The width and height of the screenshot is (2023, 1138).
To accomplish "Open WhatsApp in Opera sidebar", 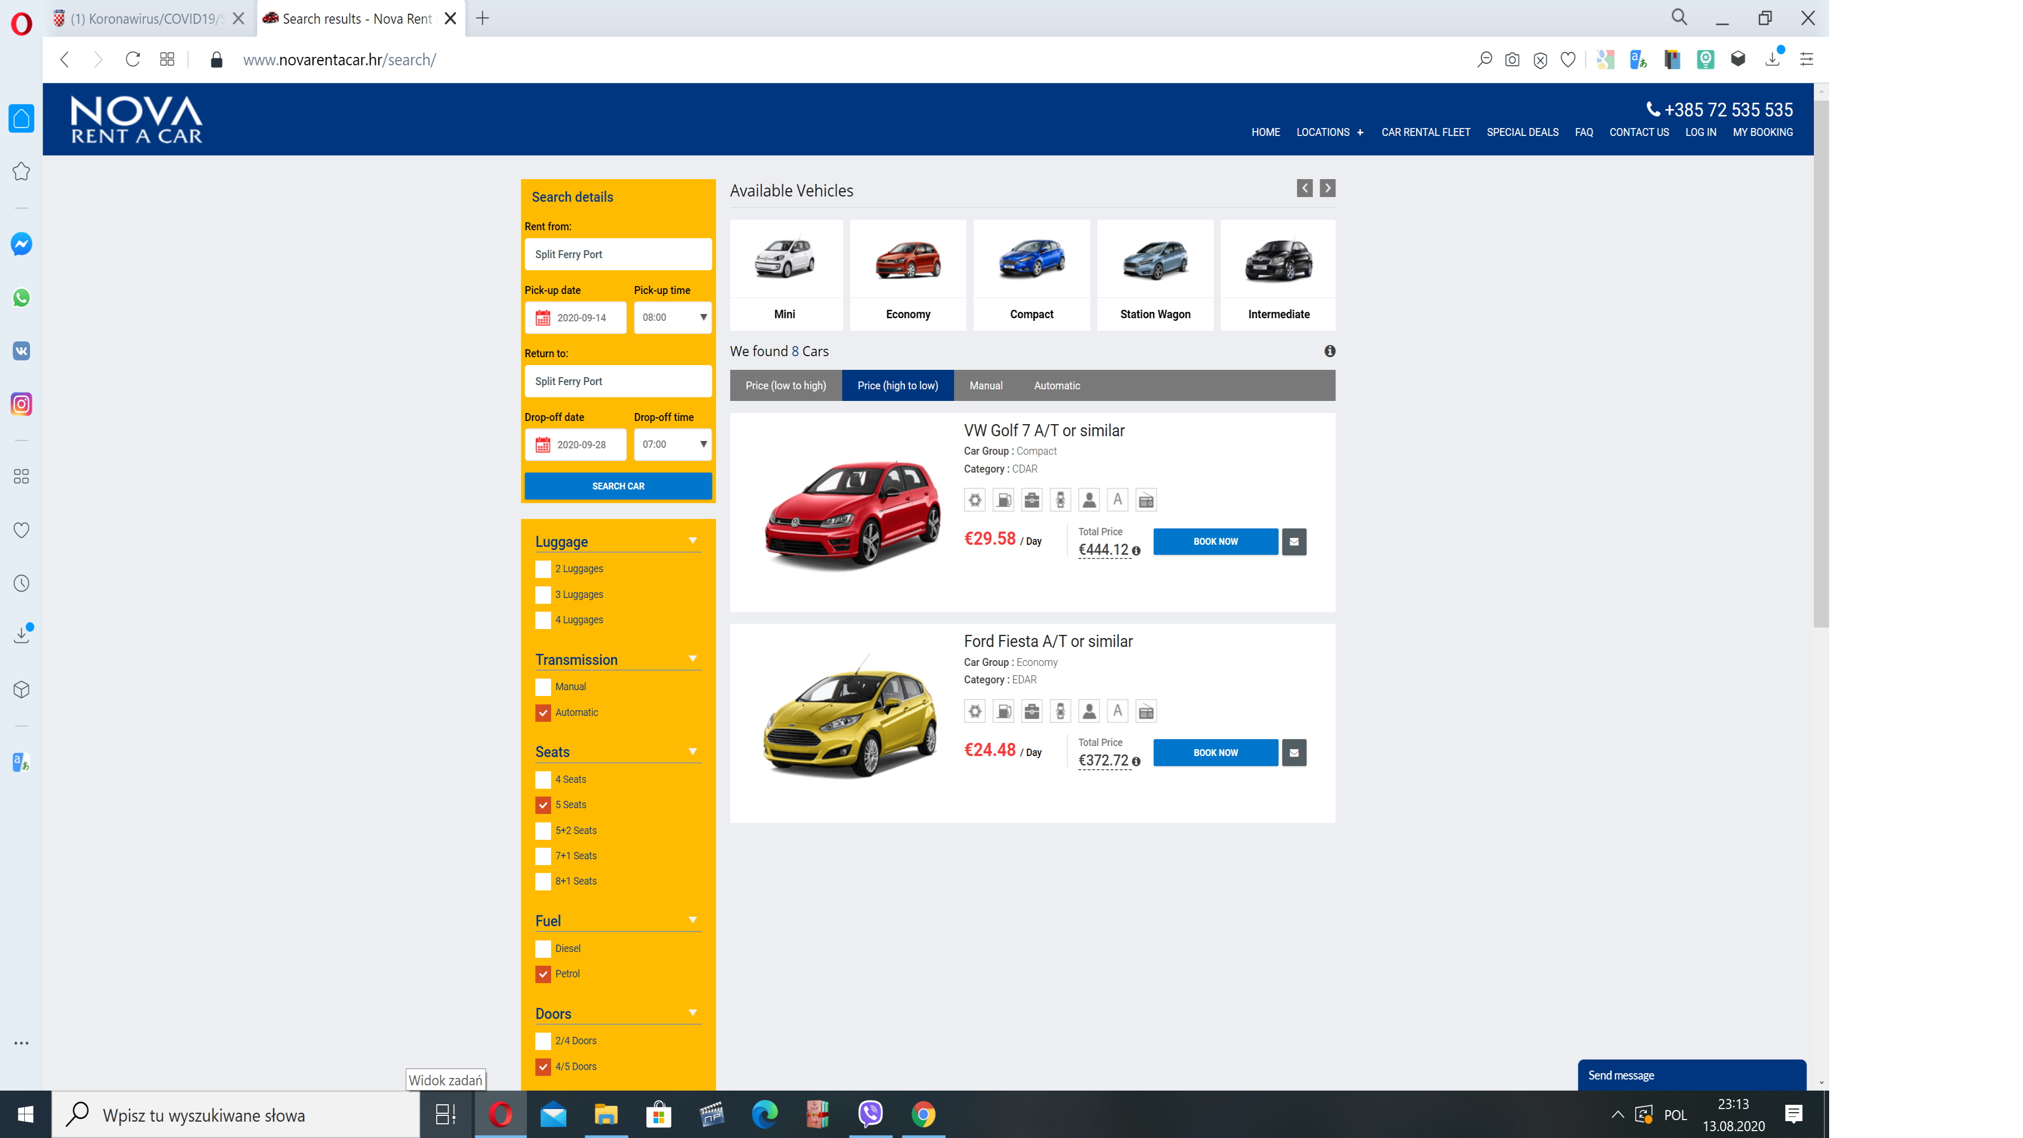I will 21,298.
